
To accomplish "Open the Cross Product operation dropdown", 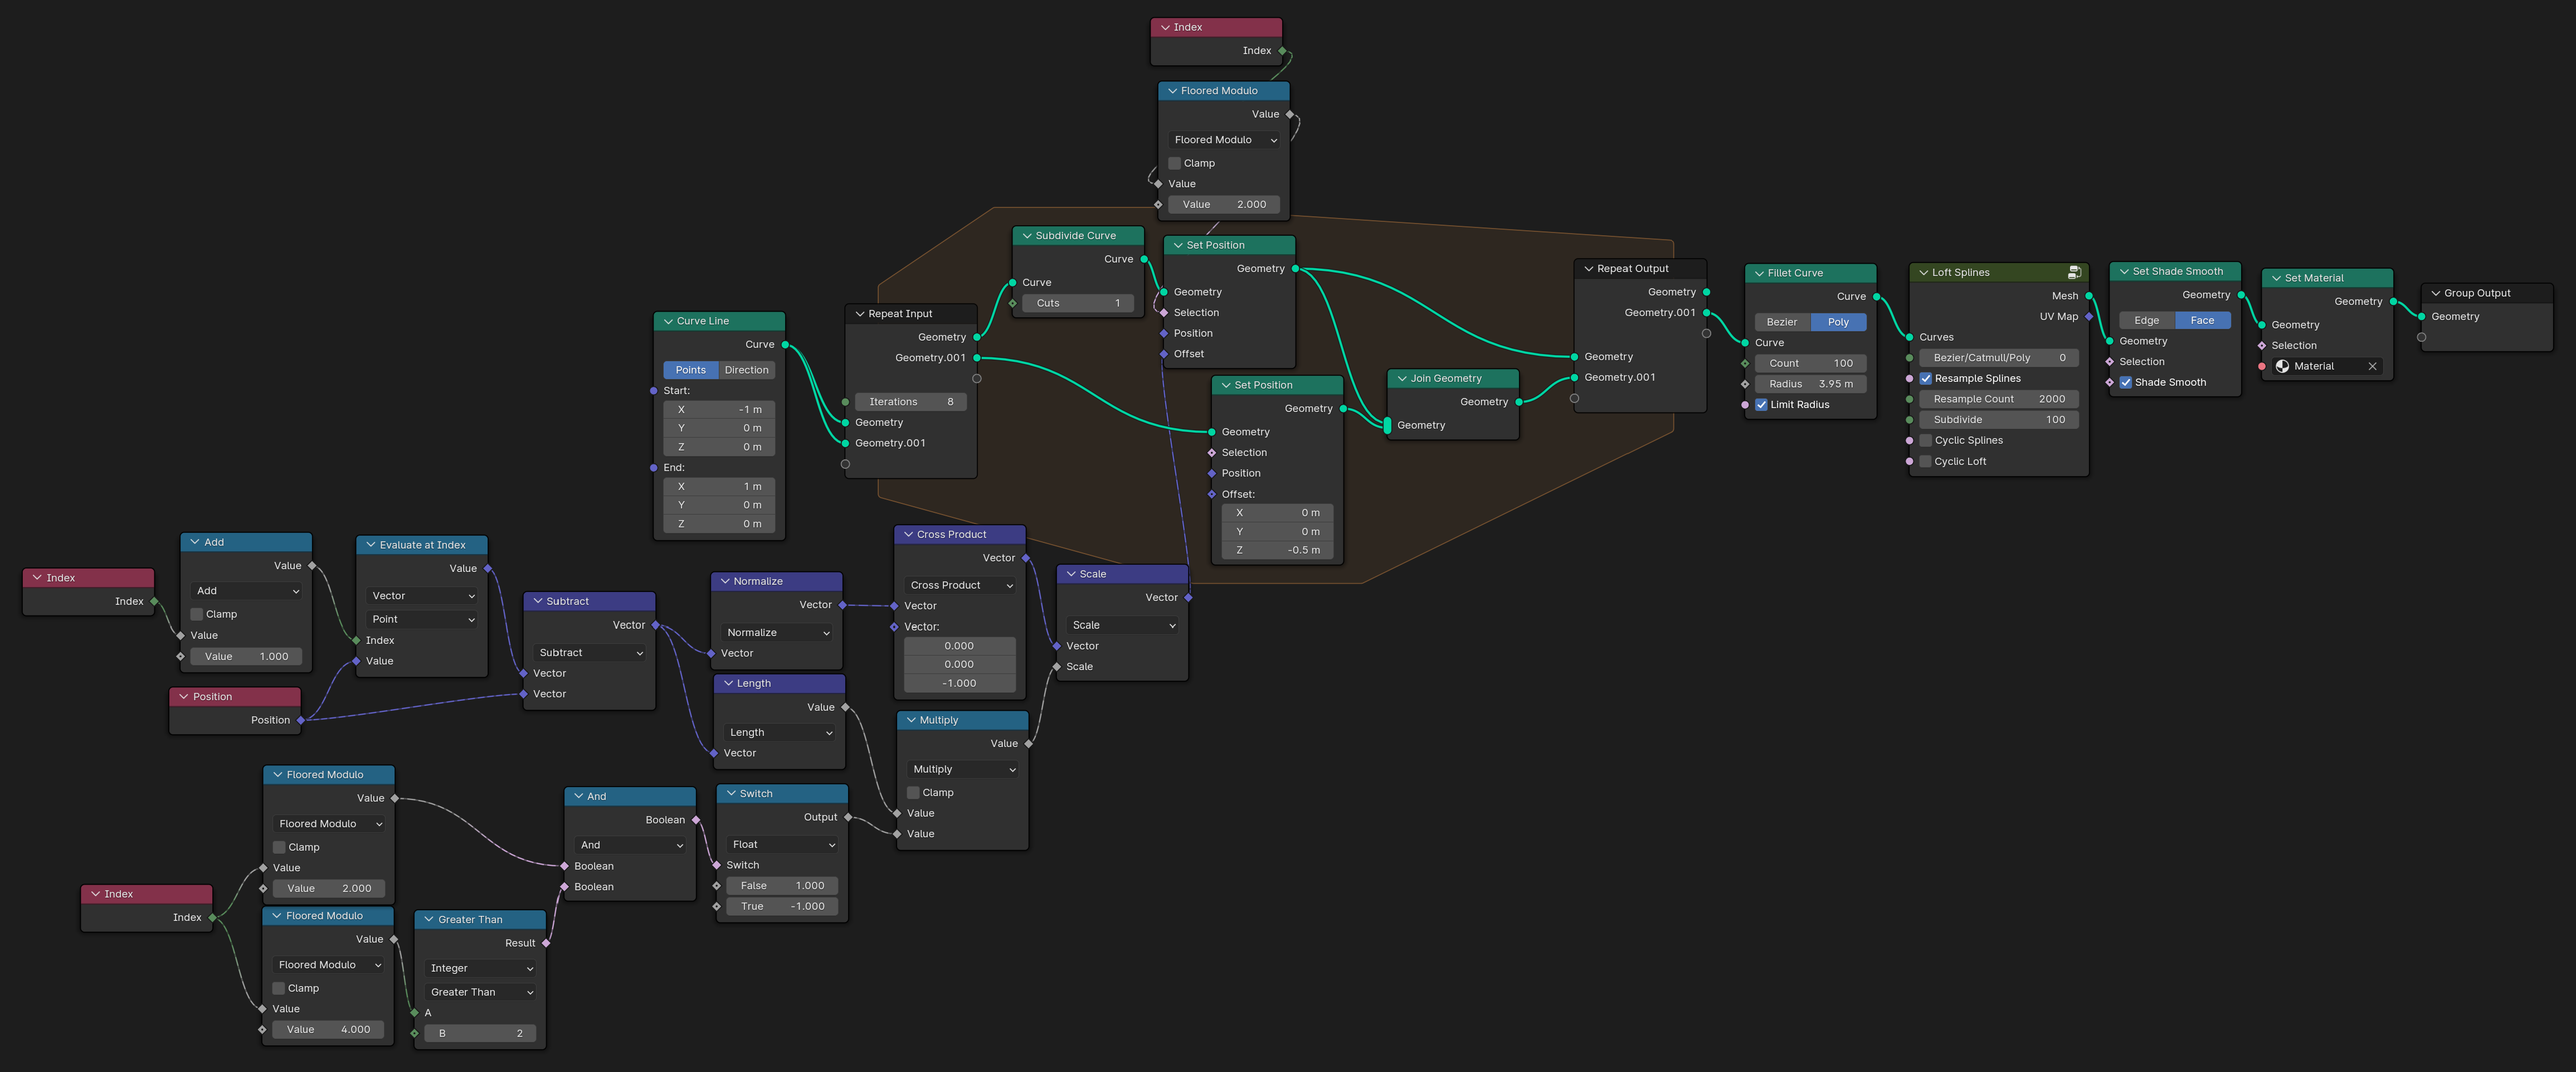I will pos(959,585).
